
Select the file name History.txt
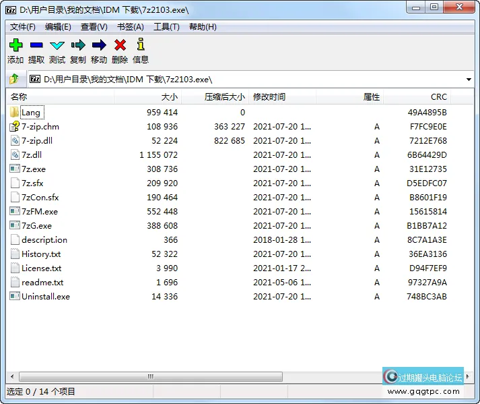[x=41, y=254]
